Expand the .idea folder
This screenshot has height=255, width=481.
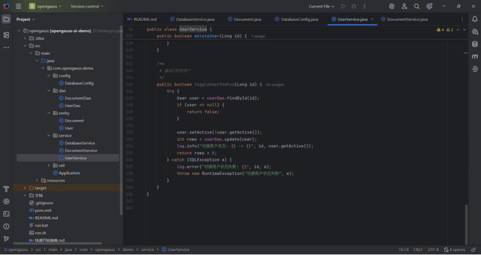[x=25, y=38]
